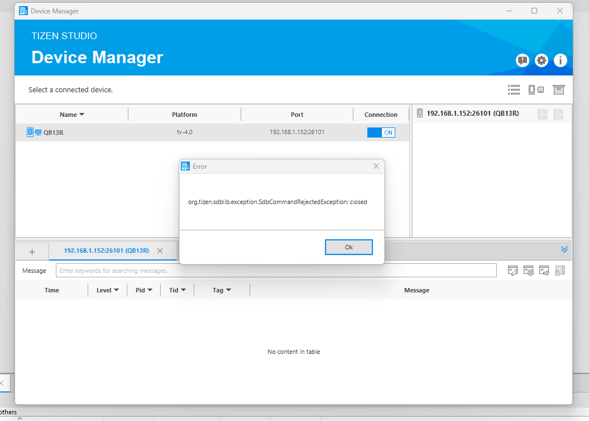Click the QB13R device type icon

(x=34, y=132)
